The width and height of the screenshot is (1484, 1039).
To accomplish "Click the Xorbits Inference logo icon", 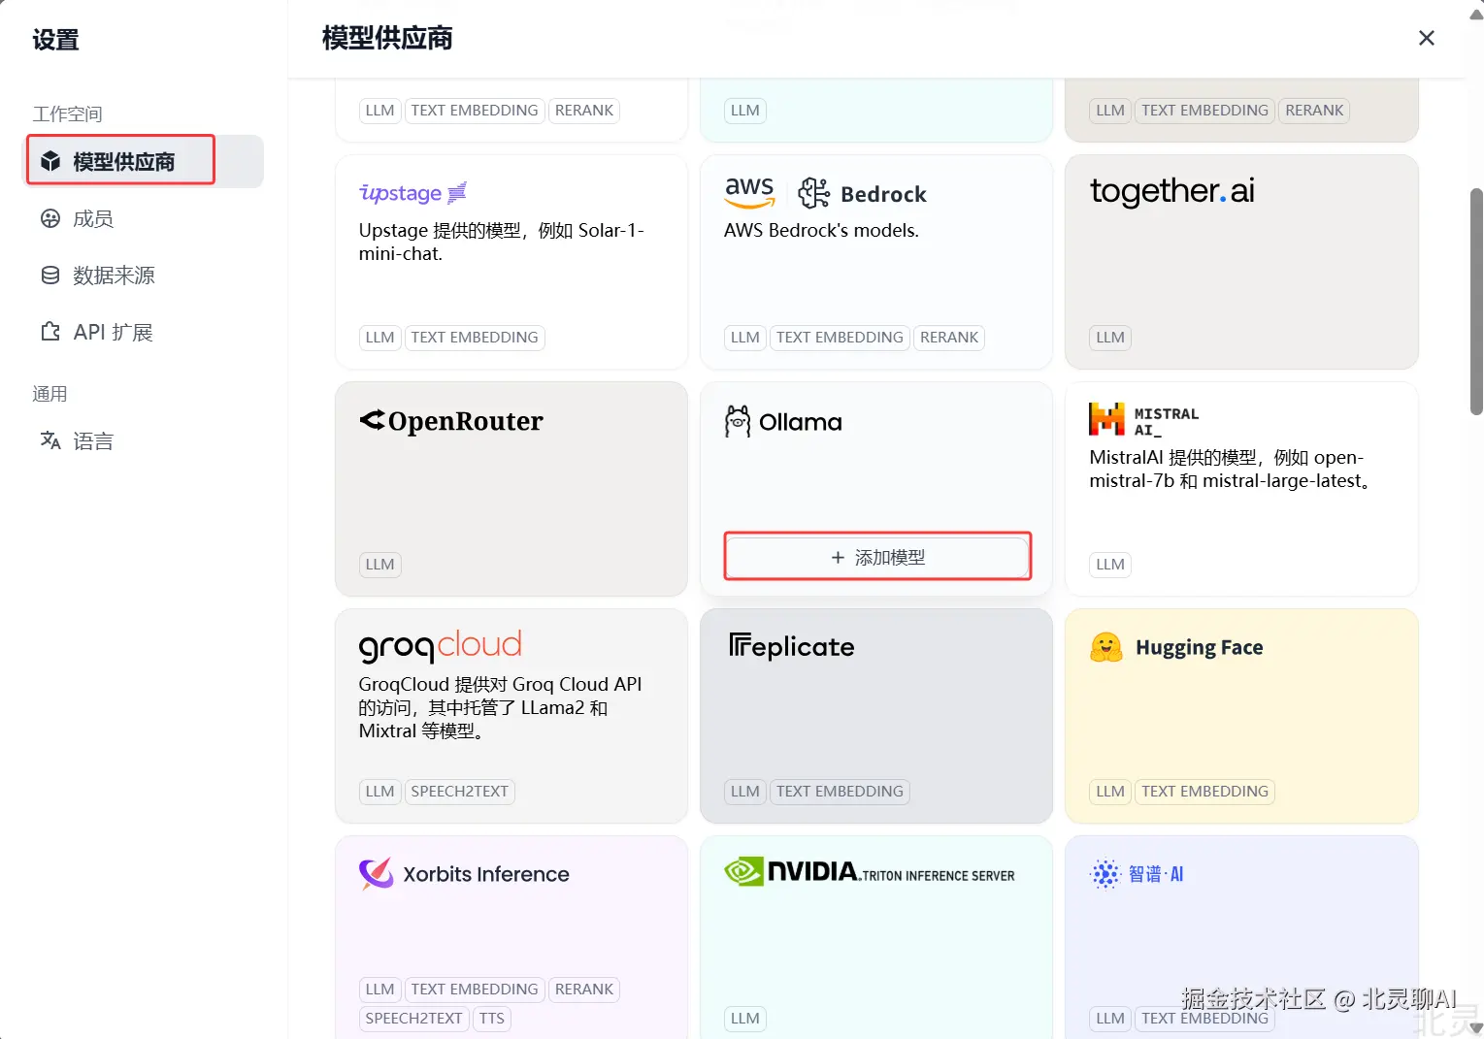I will (377, 874).
